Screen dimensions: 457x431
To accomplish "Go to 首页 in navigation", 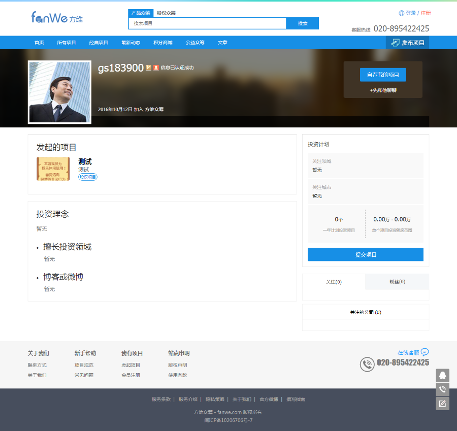I will coord(39,43).
